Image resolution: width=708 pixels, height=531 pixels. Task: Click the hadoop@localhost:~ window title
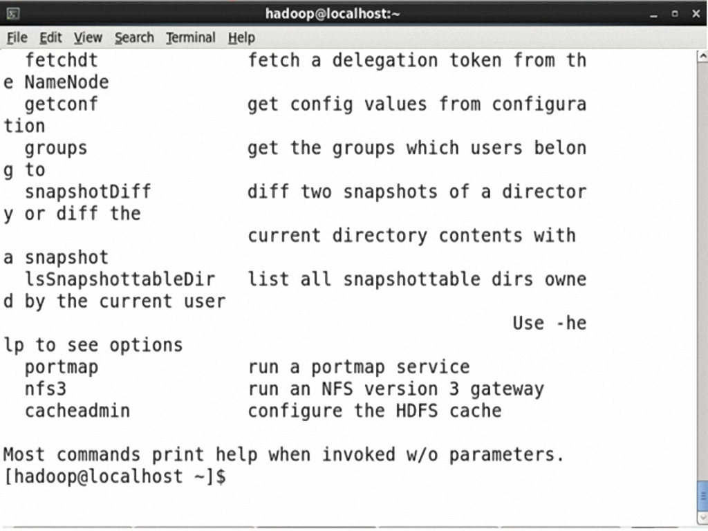333,14
